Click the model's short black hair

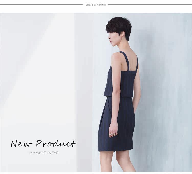tap(119, 27)
